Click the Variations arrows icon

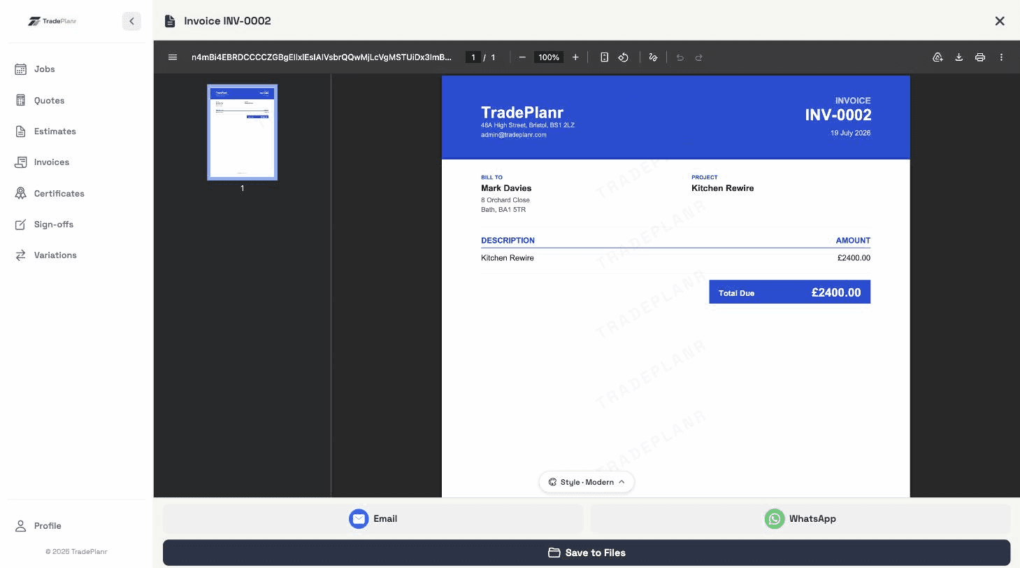tap(21, 255)
